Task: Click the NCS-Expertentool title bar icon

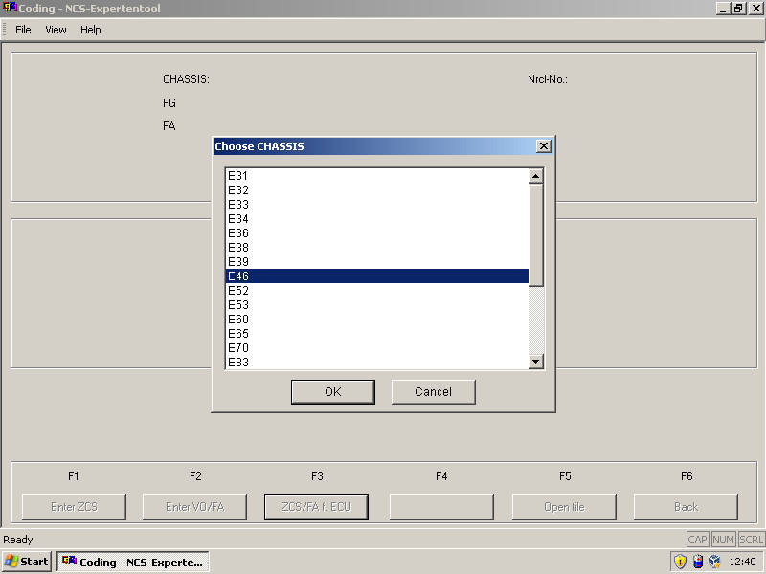Action: tap(10, 8)
